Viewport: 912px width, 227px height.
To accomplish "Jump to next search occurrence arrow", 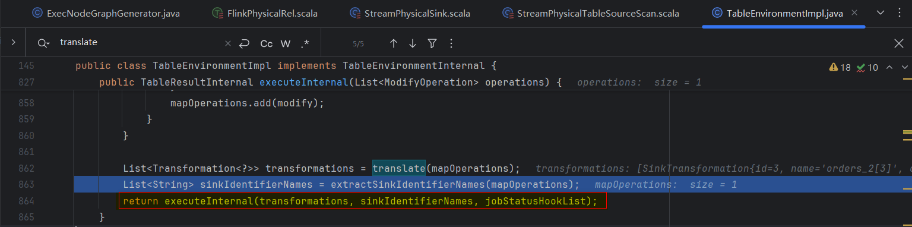I will click(x=413, y=43).
